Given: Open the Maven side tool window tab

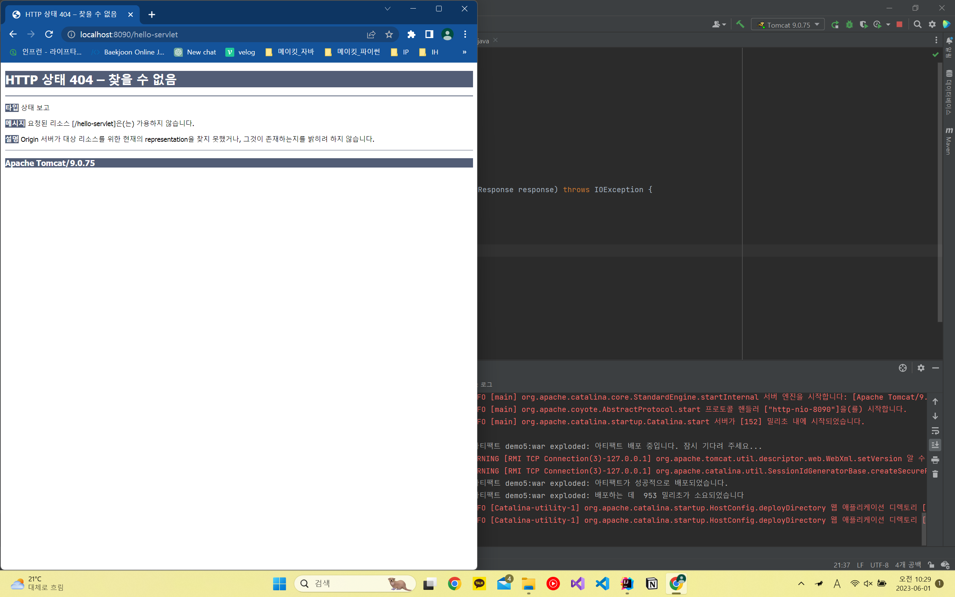Looking at the screenshot, I should 949,141.
